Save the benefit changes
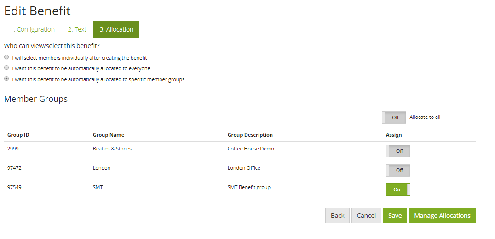The image size is (495, 239). tap(395, 216)
